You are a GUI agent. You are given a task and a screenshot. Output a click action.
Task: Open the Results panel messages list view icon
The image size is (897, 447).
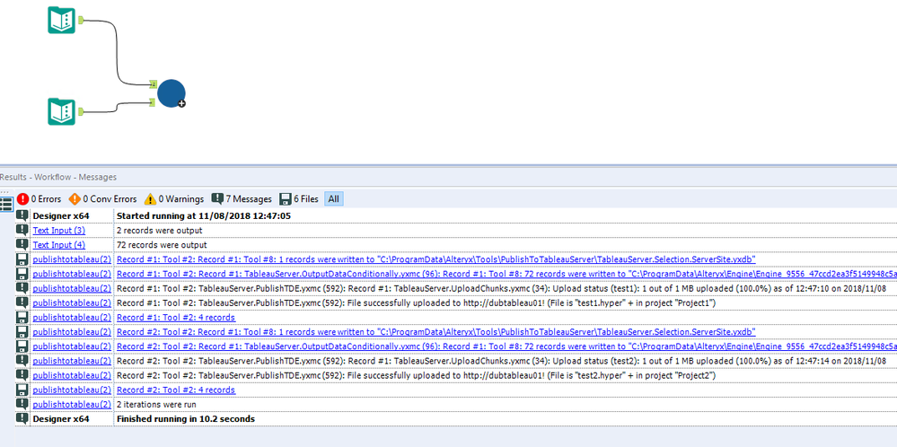click(x=6, y=204)
